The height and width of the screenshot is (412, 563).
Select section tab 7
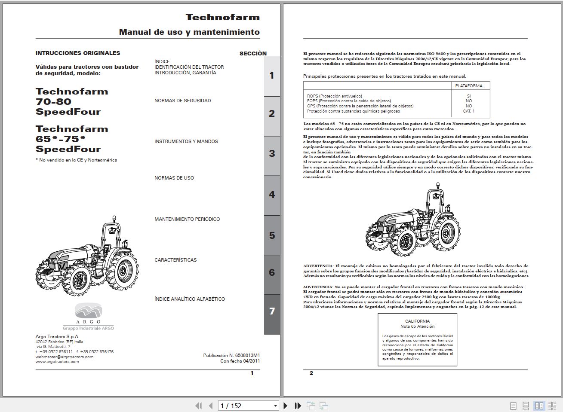[x=272, y=314]
